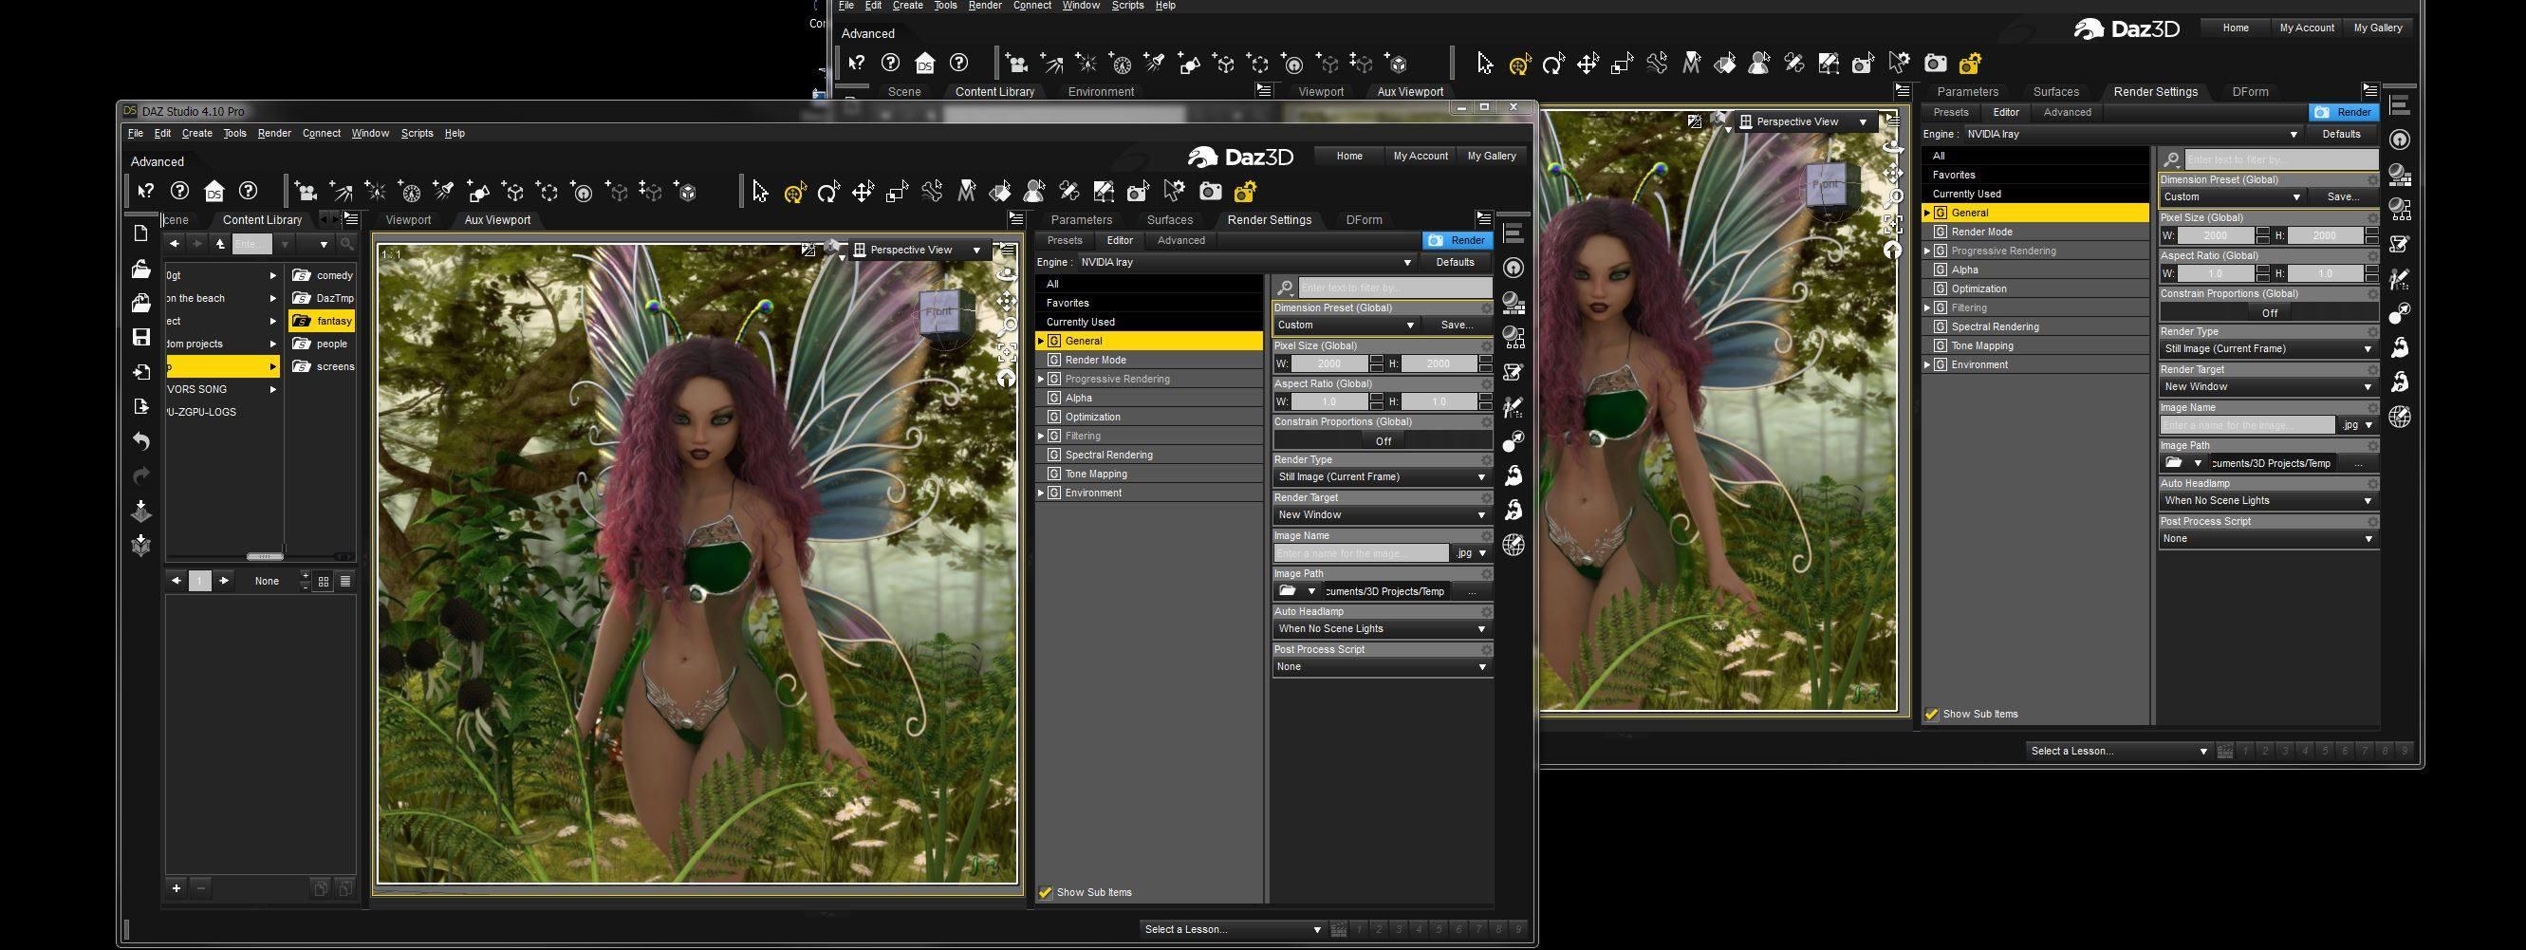This screenshot has height=950, width=2526.
Task: Click the Defaults button in front window
Action: tap(1455, 263)
